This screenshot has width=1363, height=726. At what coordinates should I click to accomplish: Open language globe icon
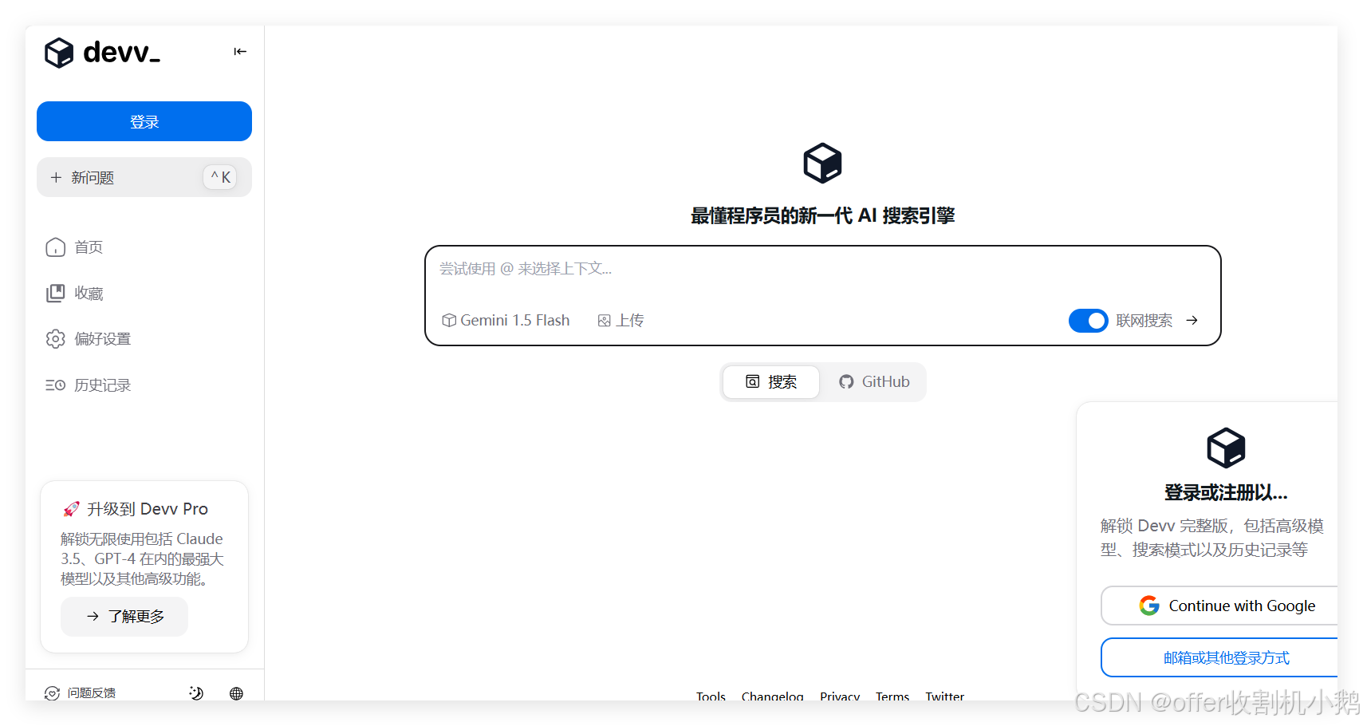click(x=236, y=693)
